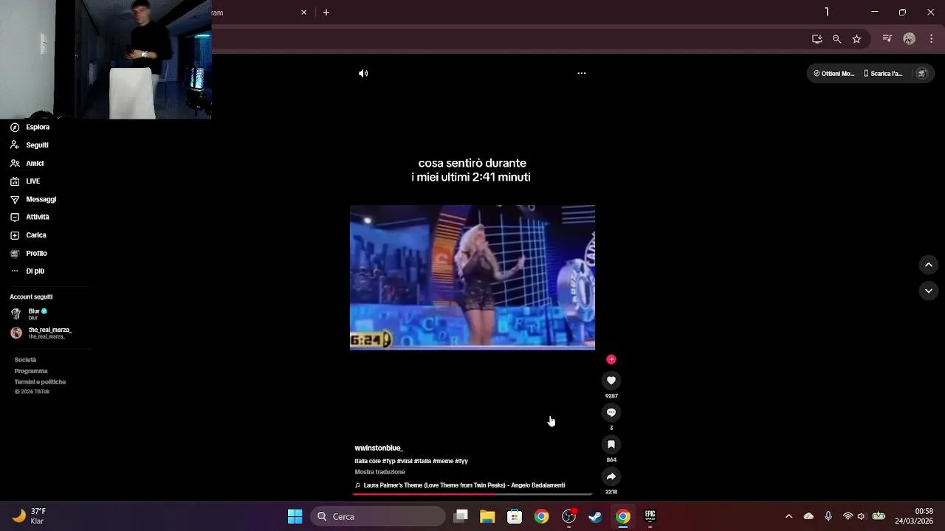Open the followed account Blur
Viewport: 945px width, 531px height.
coord(30,314)
